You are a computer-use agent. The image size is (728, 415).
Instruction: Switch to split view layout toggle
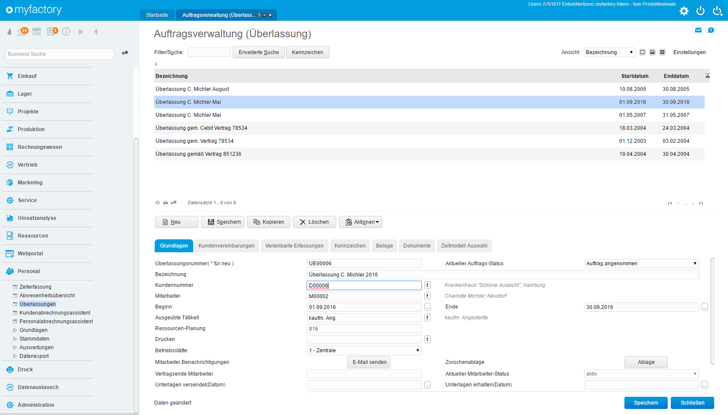pyautogui.click(x=652, y=52)
